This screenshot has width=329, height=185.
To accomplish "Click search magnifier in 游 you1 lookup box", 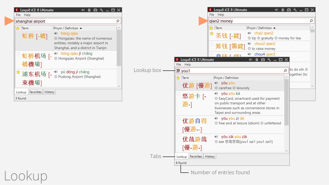I will tap(285, 71).
